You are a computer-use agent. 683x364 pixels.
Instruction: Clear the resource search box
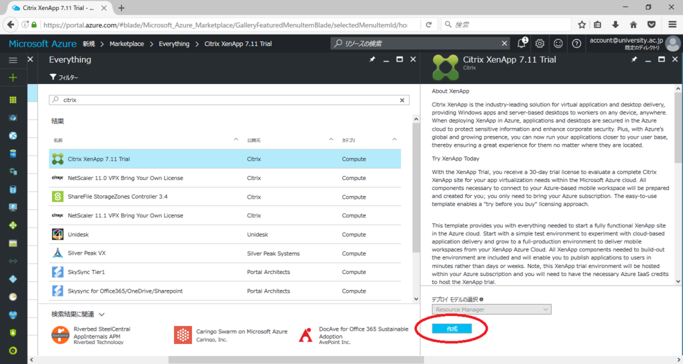(504, 43)
